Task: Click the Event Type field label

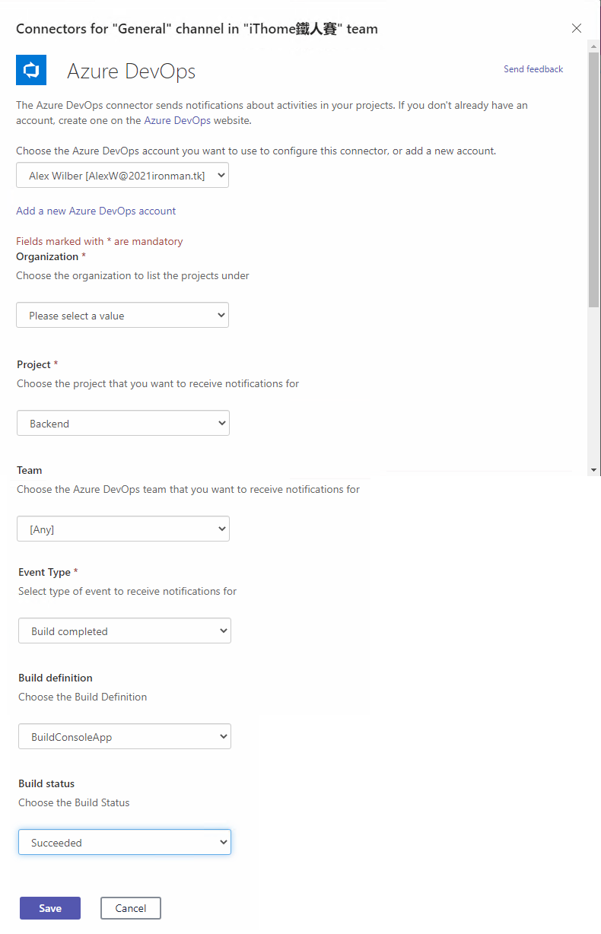Action: pos(44,572)
